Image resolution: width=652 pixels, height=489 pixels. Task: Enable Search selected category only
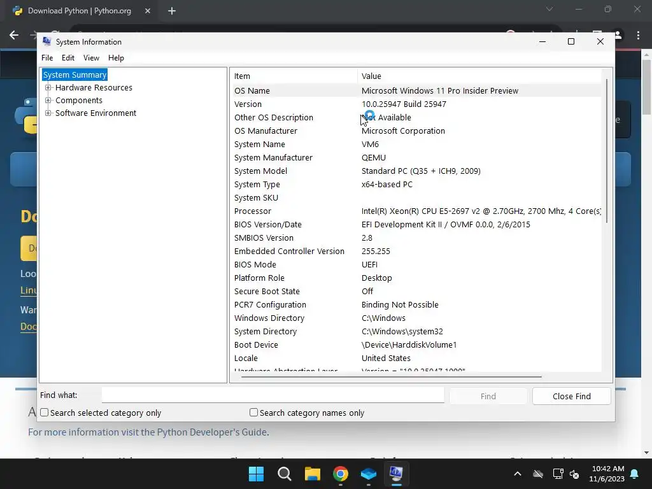45,413
